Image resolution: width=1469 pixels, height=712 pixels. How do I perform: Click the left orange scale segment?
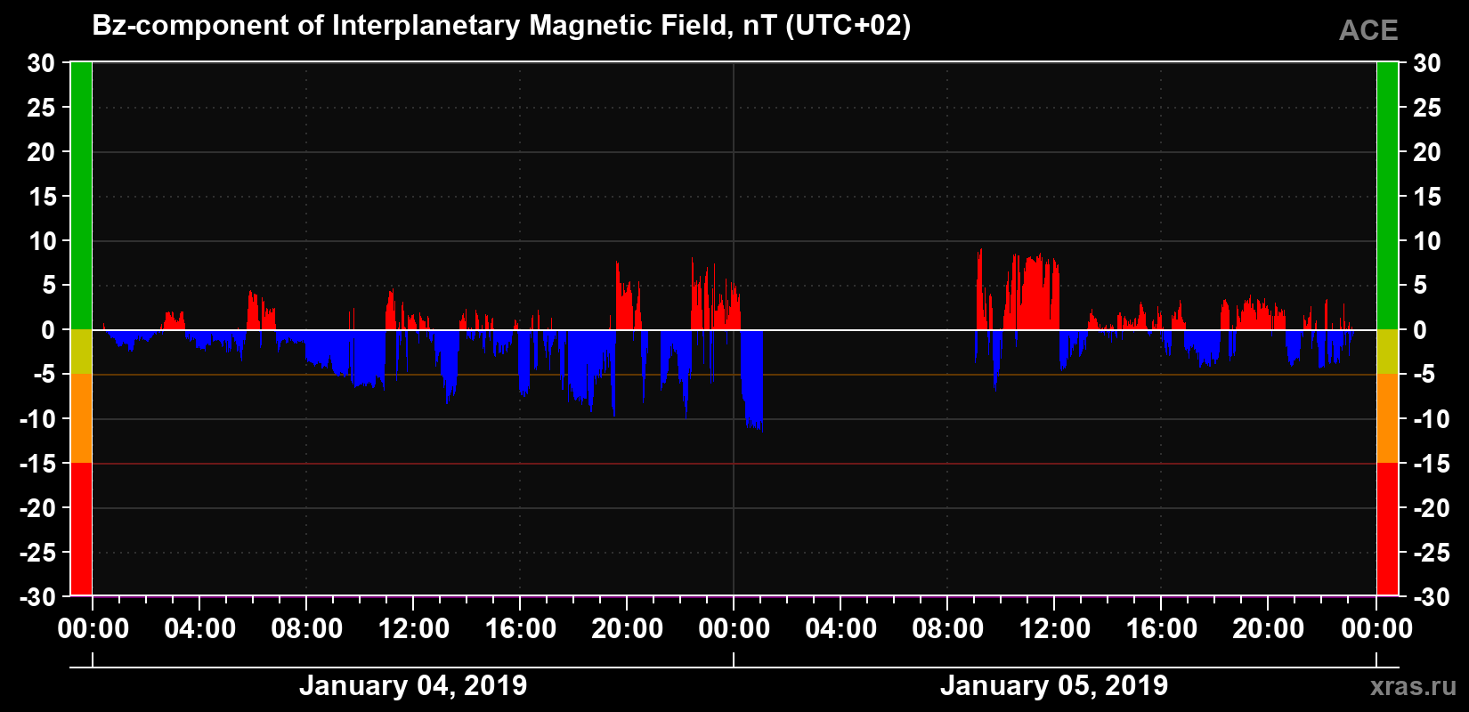pyautogui.click(x=81, y=418)
